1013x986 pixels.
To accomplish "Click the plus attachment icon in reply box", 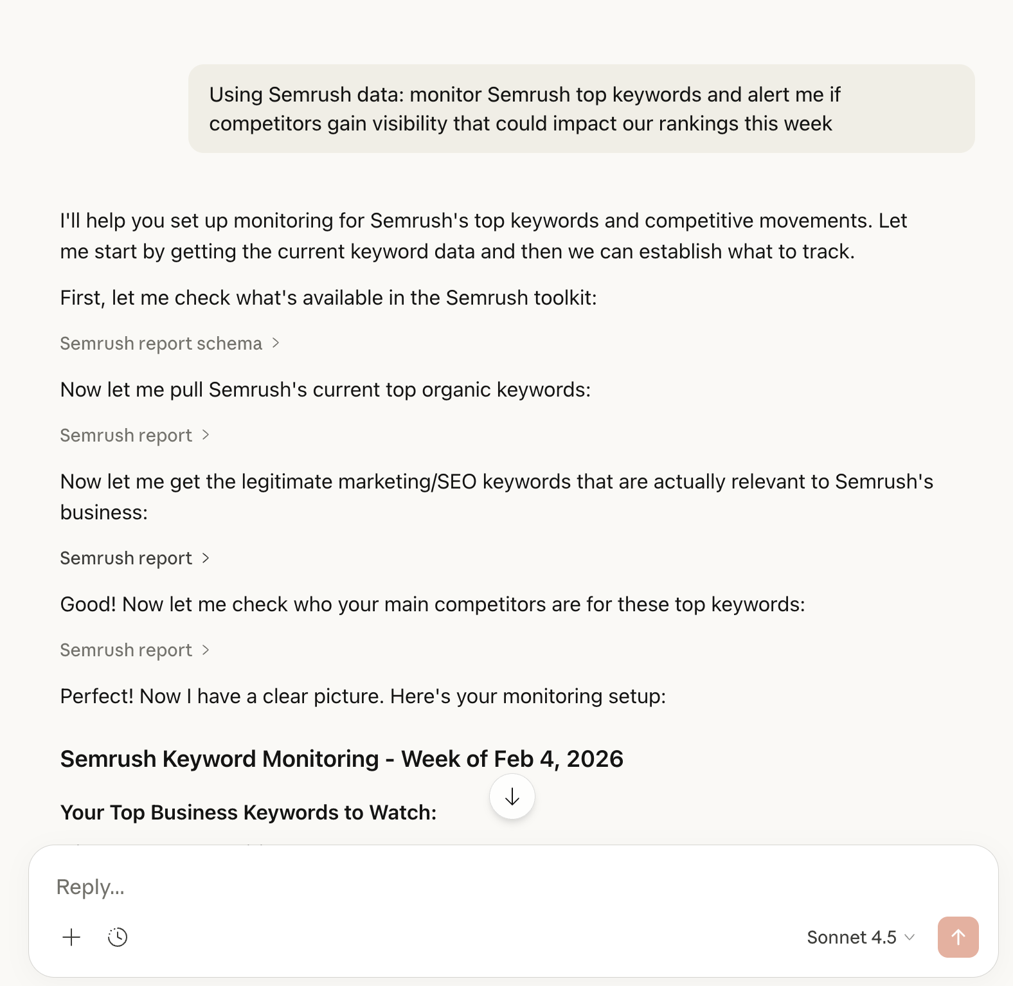I will (x=71, y=937).
